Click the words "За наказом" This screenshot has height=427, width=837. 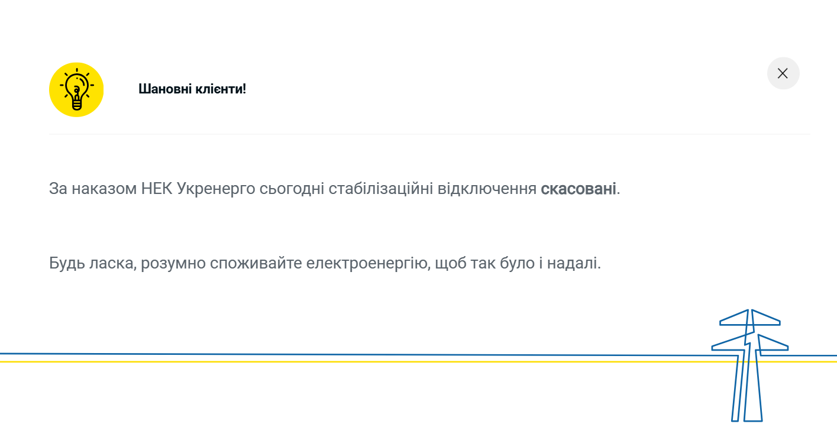point(93,189)
